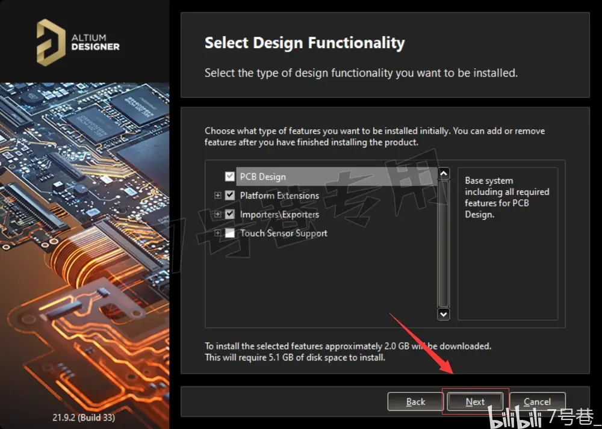Expand the Platform Extensions tree node

pos(218,196)
